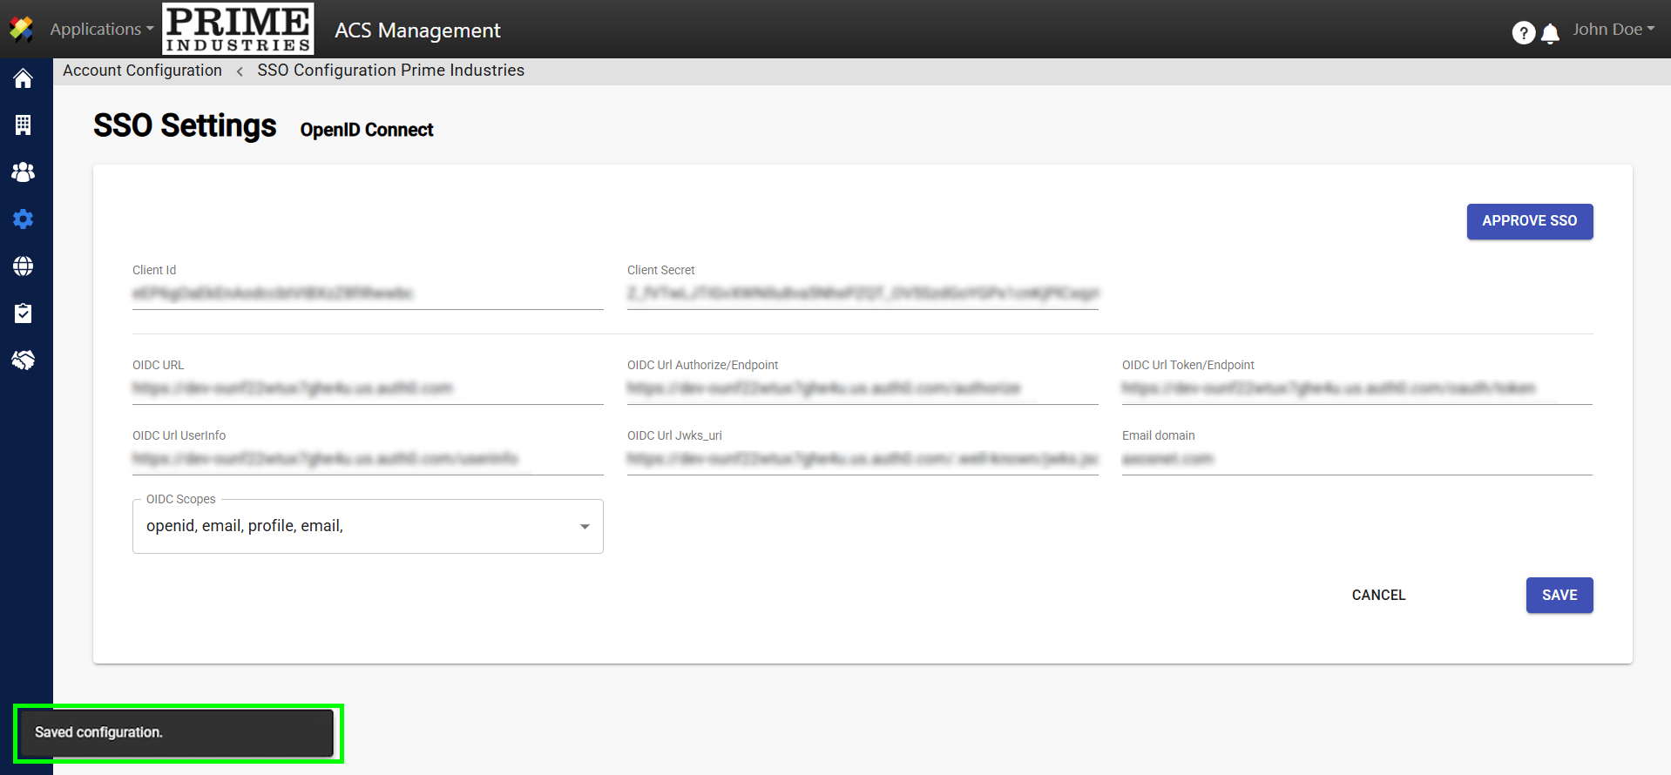Open the building/organizations sidebar icon
1671x775 pixels.
24,125
